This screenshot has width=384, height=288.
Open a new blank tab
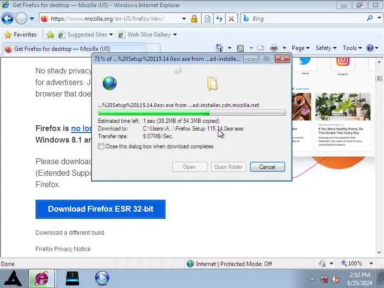(x=153, y=48)
